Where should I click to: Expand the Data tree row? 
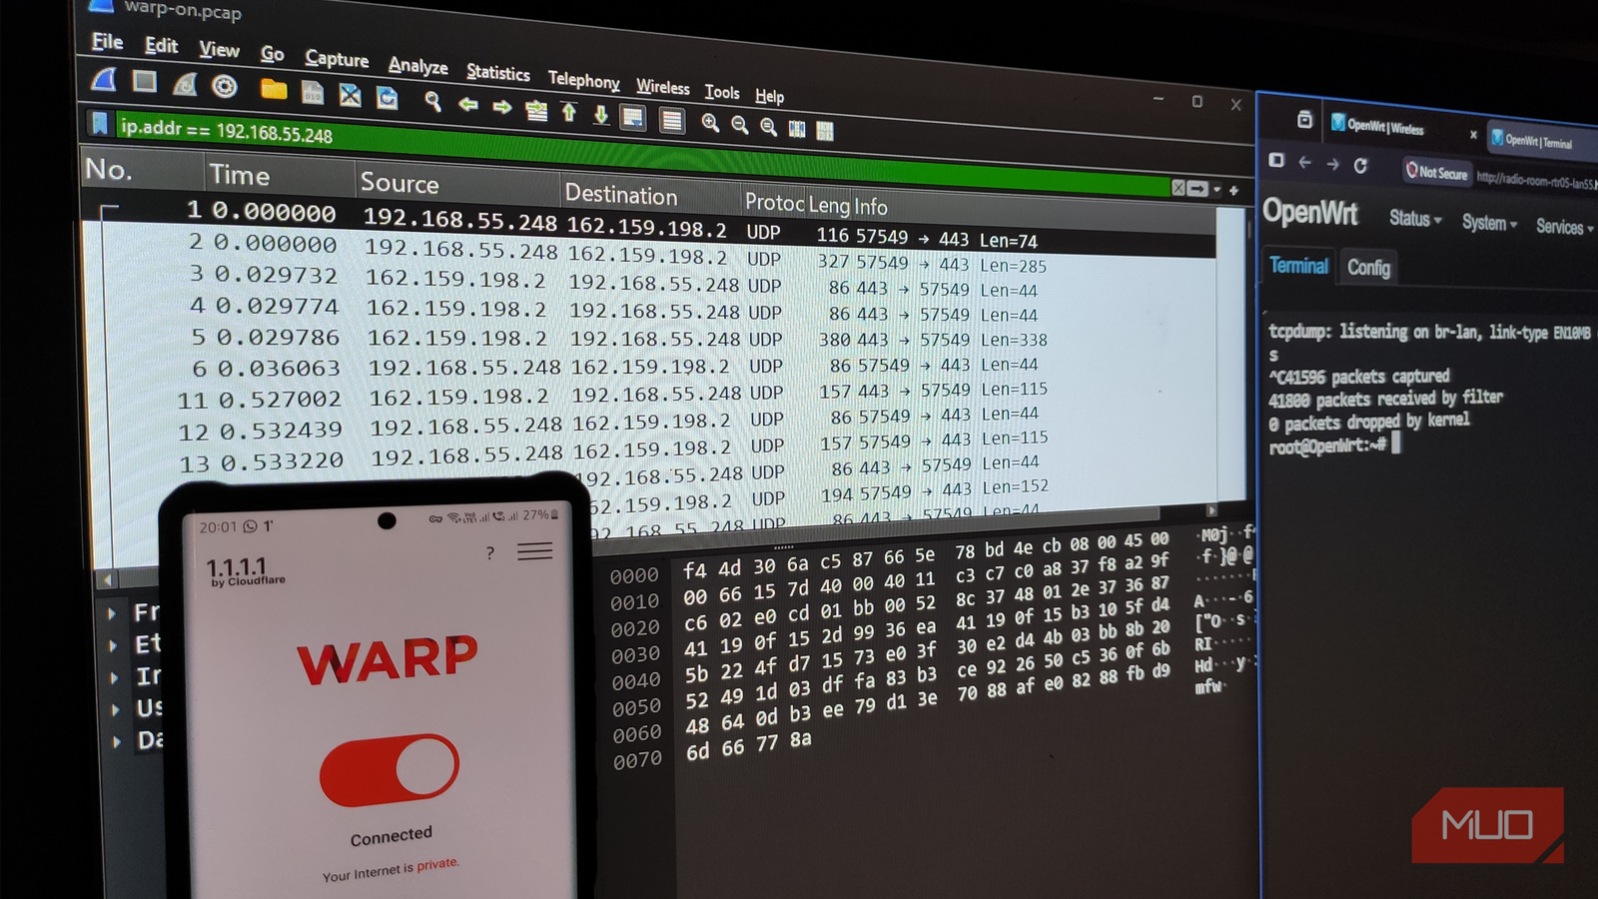(117, 741)
